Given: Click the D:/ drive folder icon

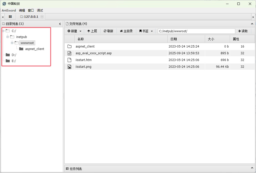Looking at the screenshot, I should point(8,55).
